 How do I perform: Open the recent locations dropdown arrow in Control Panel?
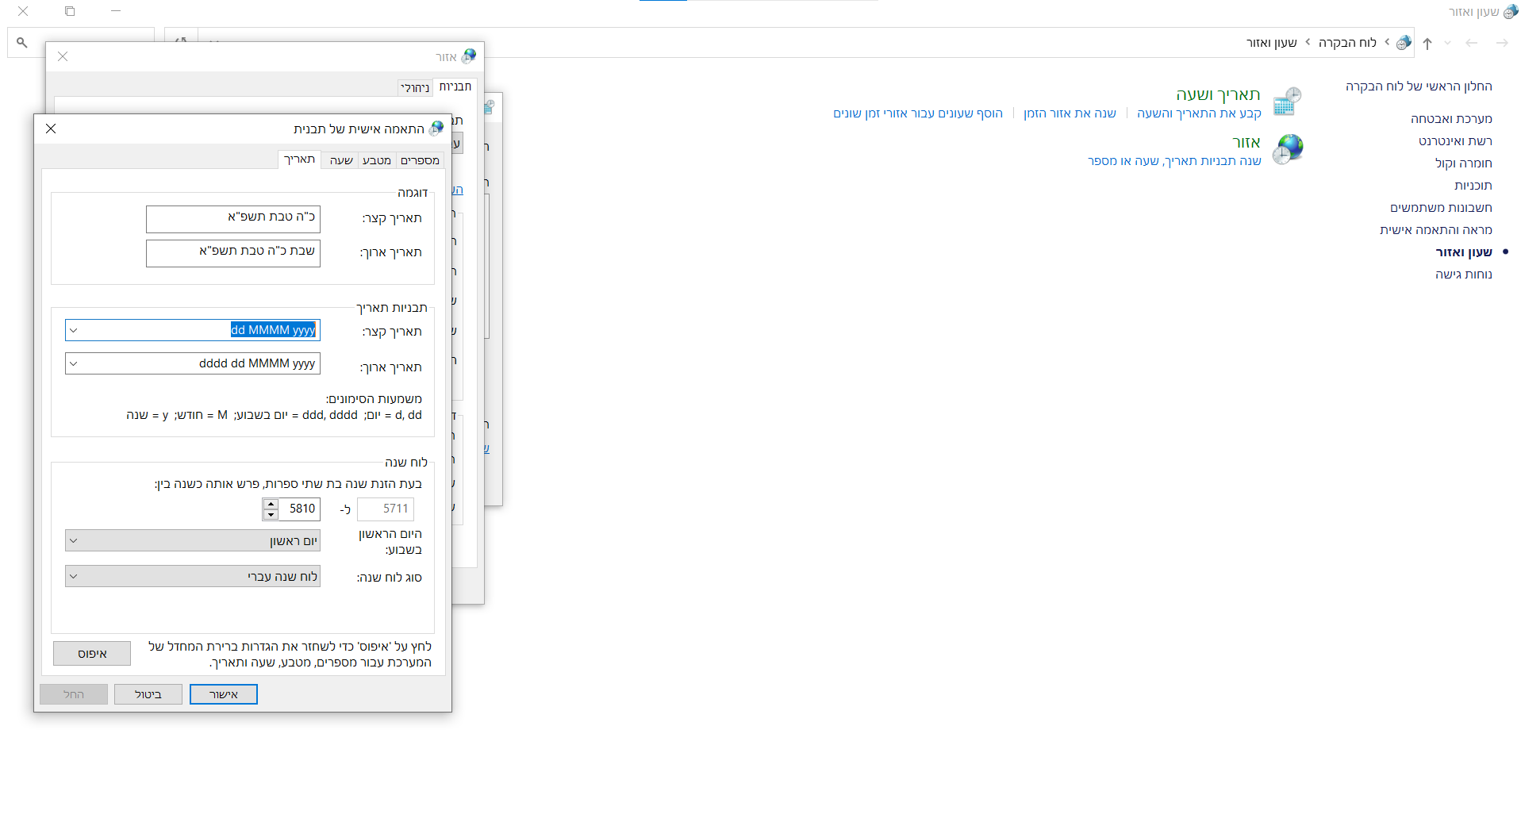1448,43
